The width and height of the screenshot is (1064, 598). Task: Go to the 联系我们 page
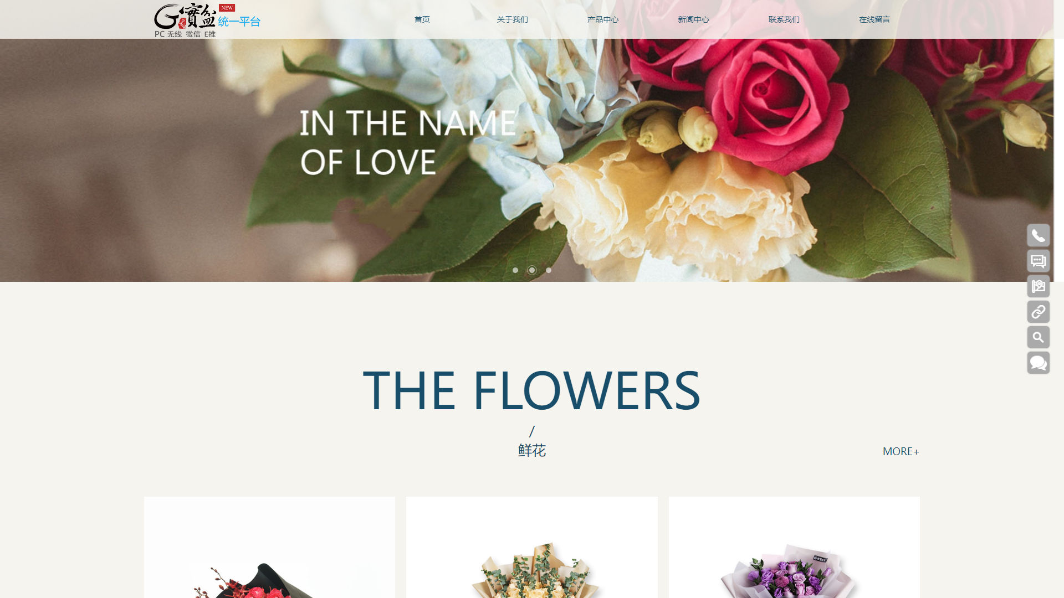[x=784, y=19]
